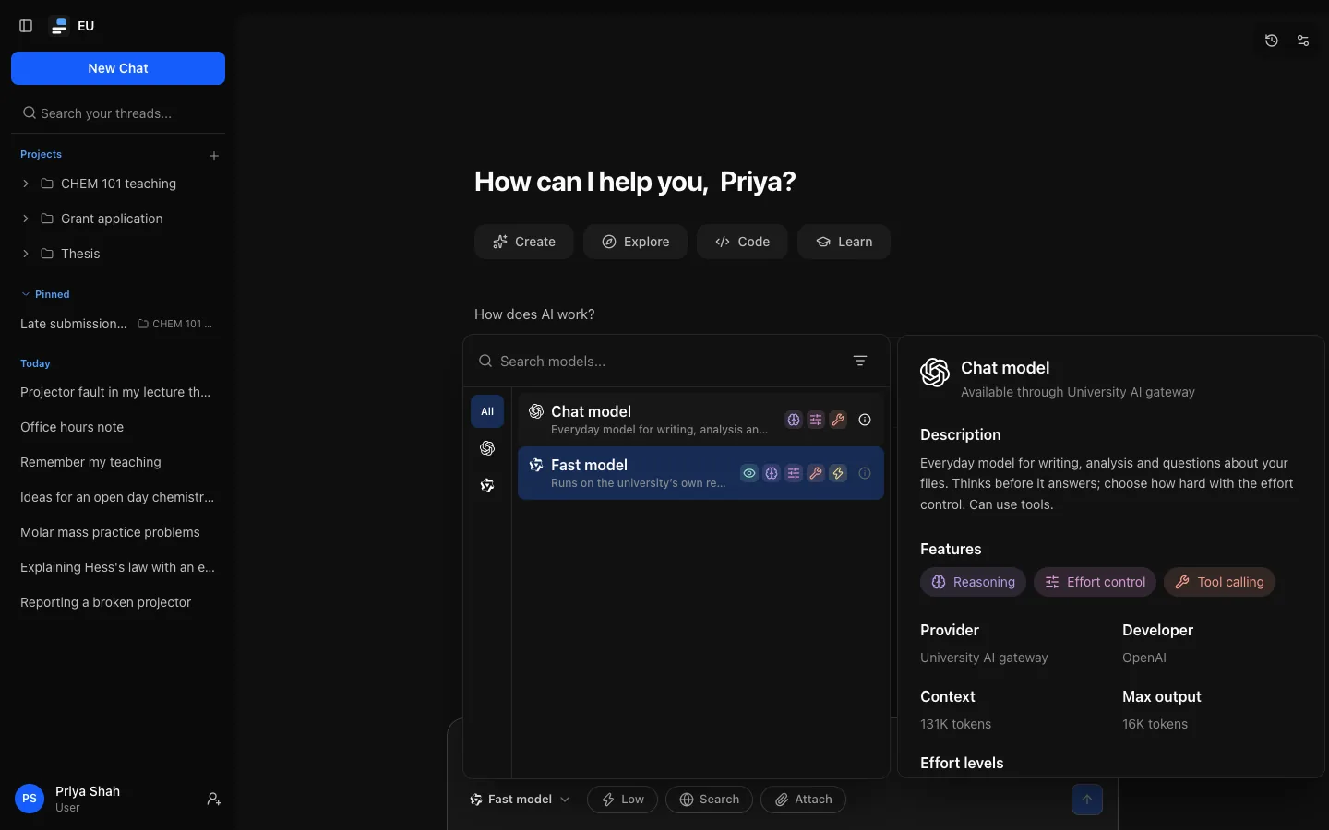Click the wrench icon on the Chat model row

click(838, 420)
